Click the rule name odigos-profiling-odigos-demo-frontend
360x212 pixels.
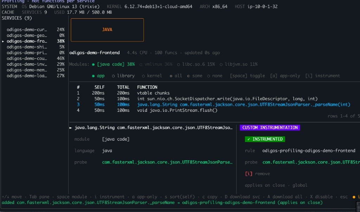tap(309, 150)
